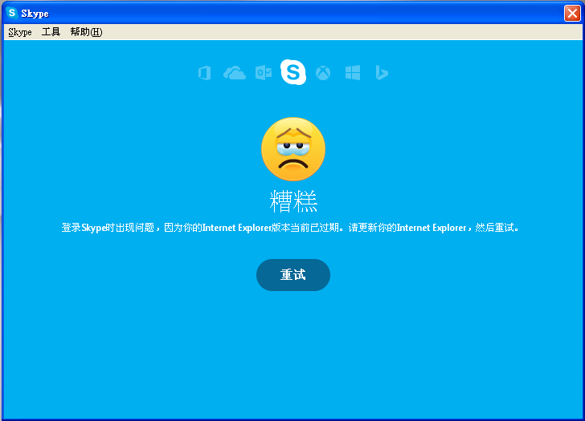Click the Xbox icon

[323, 73]
